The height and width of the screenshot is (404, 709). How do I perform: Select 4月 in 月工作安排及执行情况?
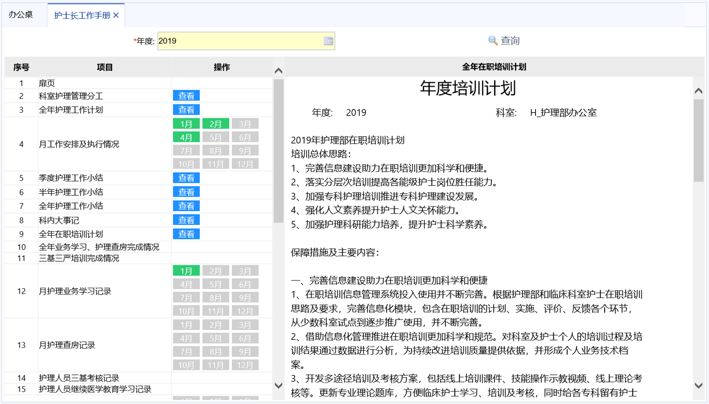tap(186, 137)
